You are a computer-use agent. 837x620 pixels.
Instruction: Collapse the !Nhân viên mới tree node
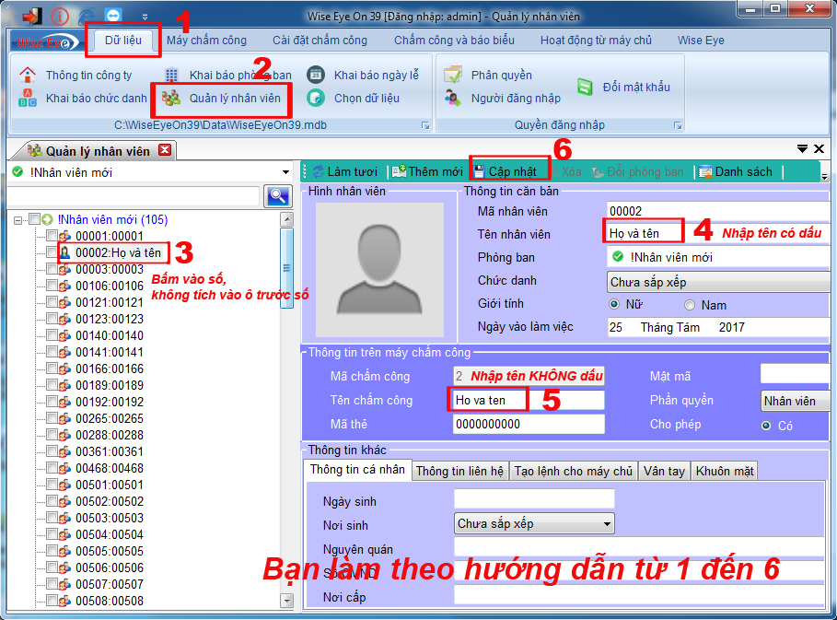[18, 220]
